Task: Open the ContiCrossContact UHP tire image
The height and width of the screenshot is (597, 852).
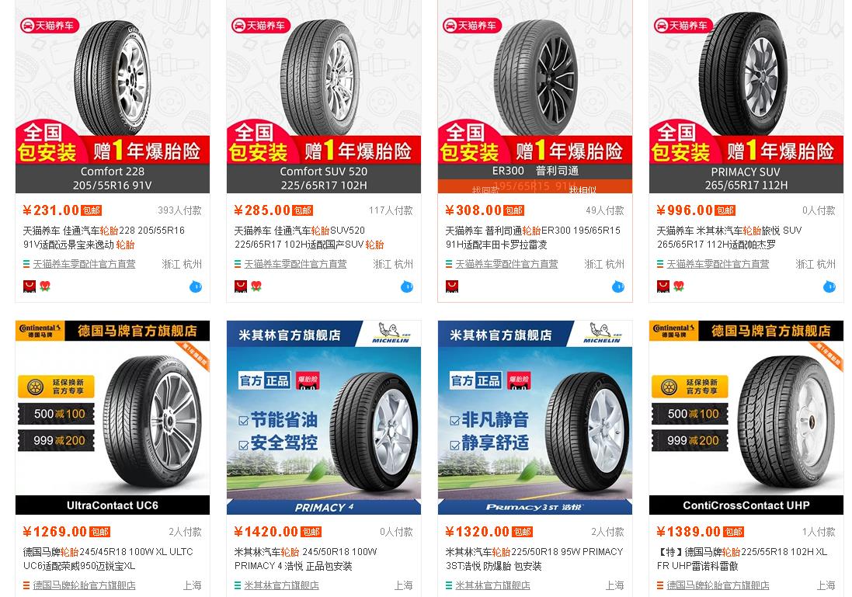Action: [746, 417]
